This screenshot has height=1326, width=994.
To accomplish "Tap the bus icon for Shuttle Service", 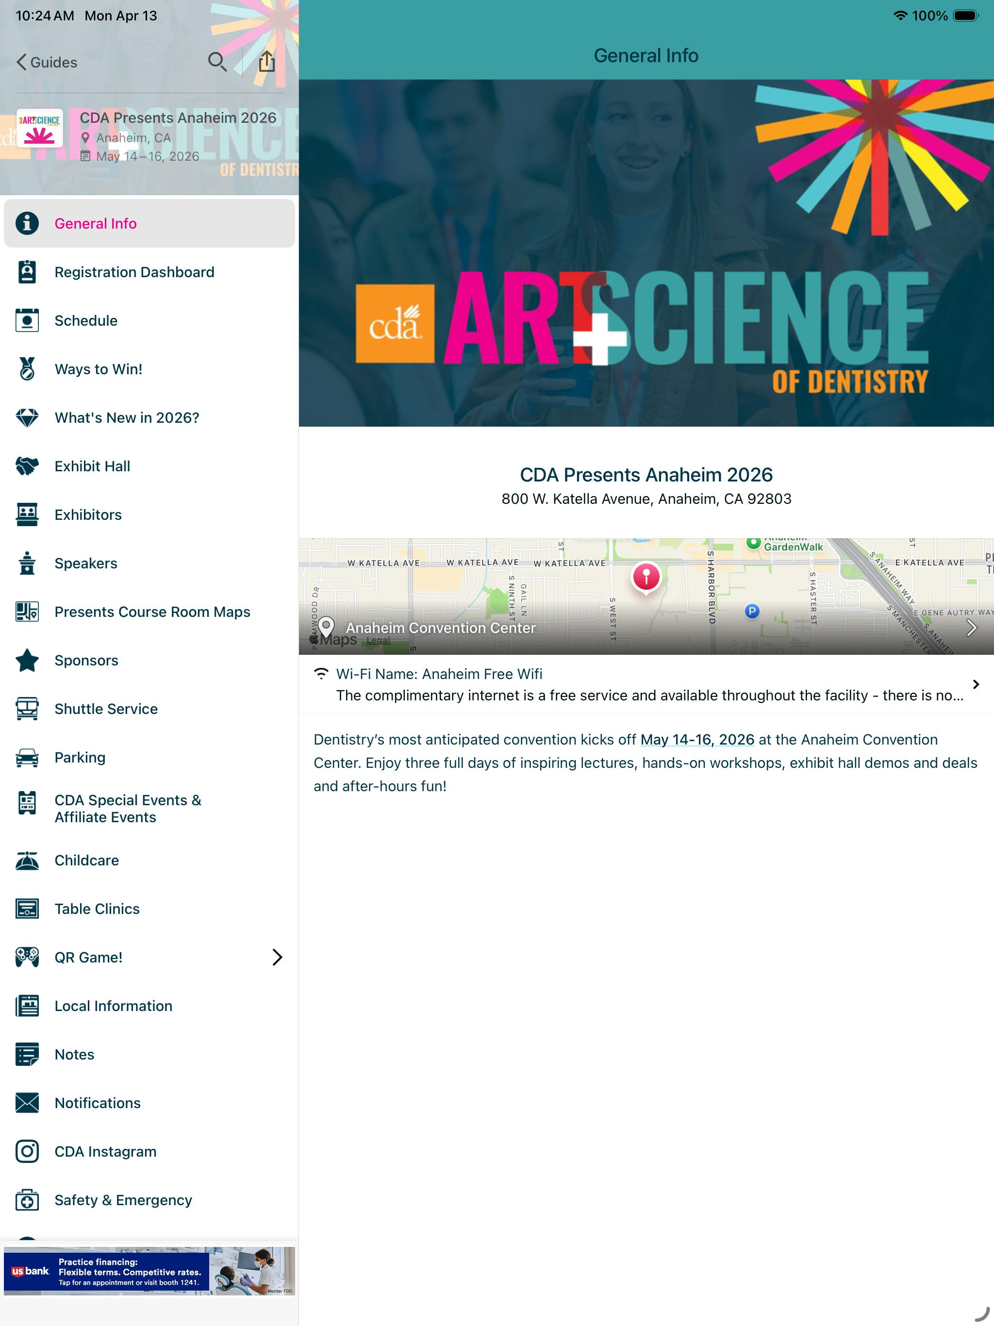I will (x=27, y=709).
